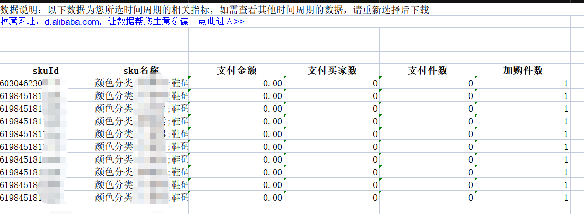Select 支付件数 value in last data row
This screenshot has width=584, height=214.
tap(427, 198)
